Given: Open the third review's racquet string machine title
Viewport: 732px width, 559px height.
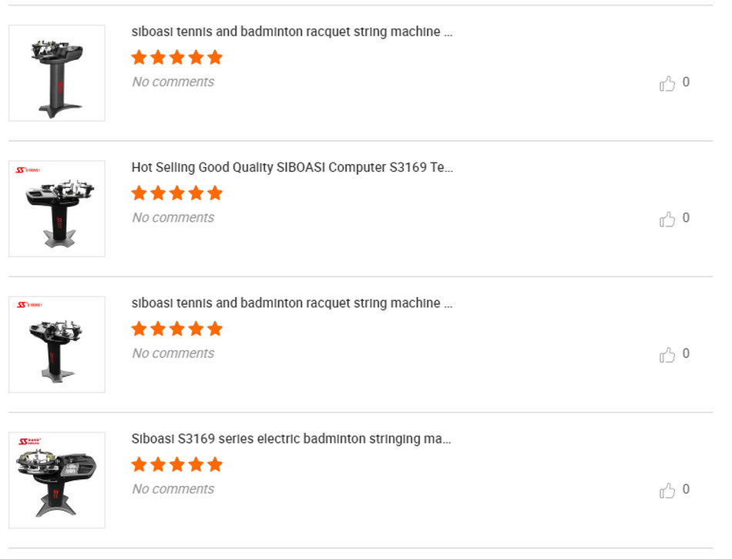Looking at the screenshot, I should (292, 303).
